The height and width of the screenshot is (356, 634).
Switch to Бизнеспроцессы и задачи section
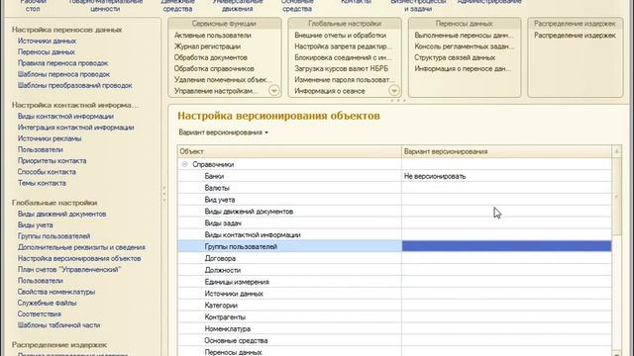(418, 5)
